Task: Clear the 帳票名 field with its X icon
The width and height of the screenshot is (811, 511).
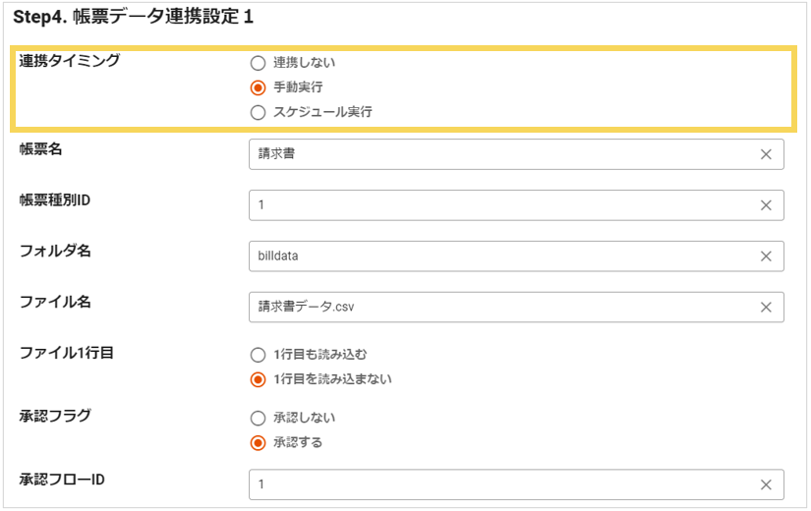Action: click(x=766, y=154)
